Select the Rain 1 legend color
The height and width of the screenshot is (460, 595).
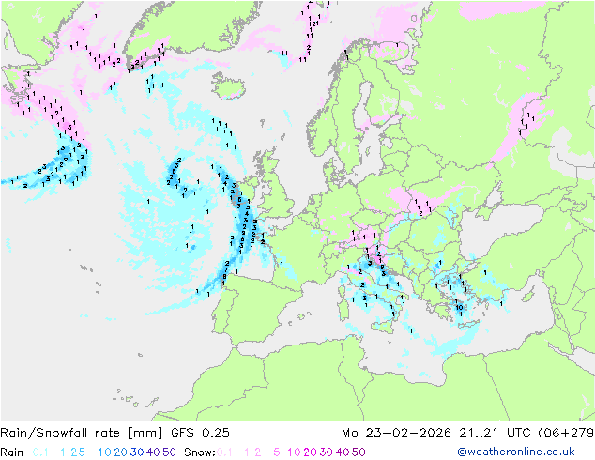coord(63,452)
